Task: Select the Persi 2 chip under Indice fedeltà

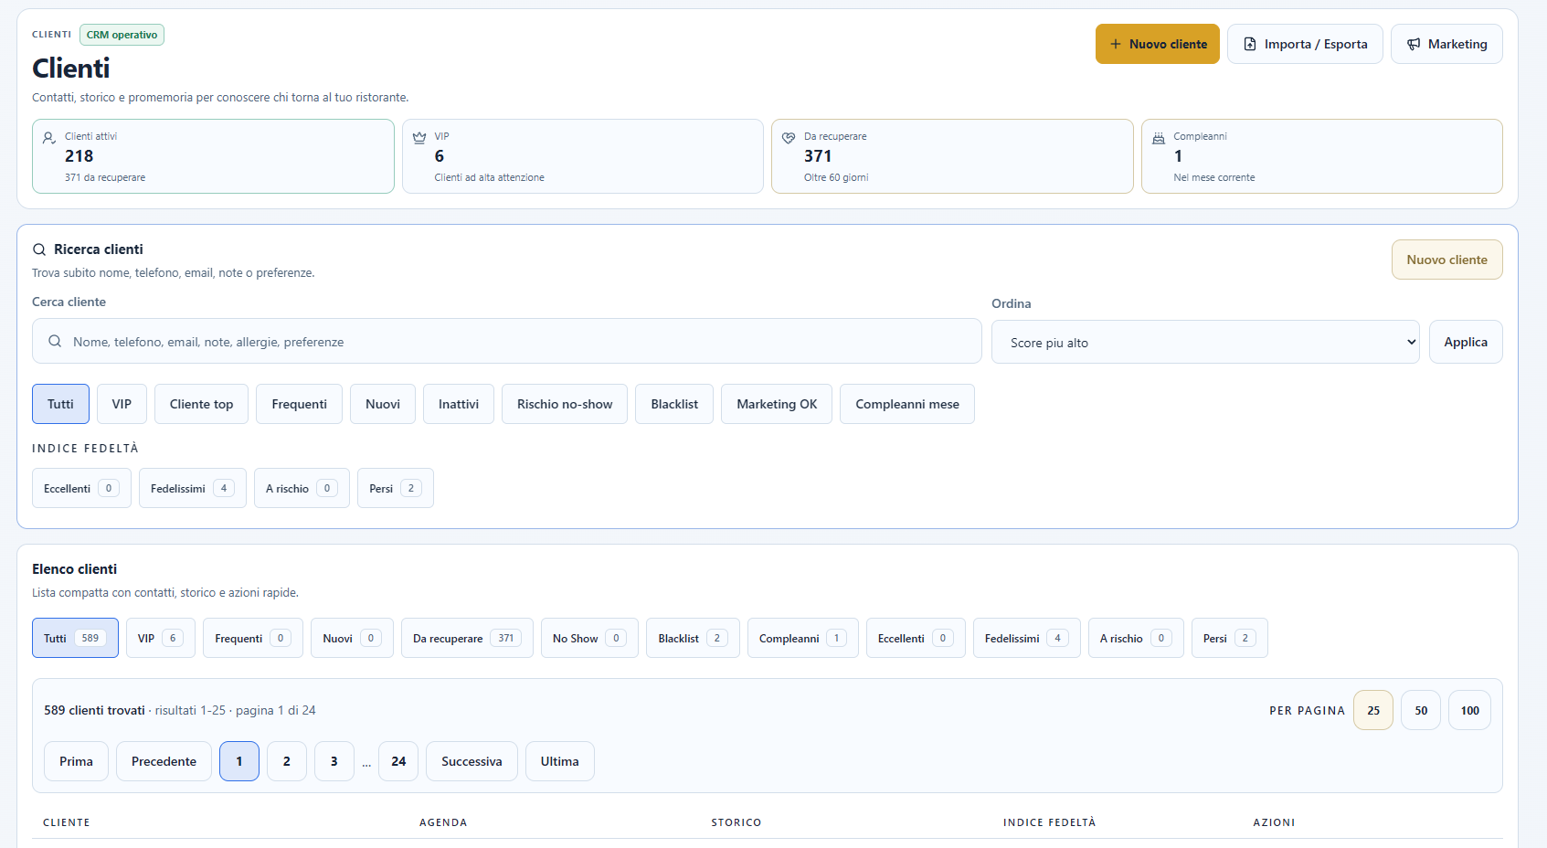Action: point(396,488)
